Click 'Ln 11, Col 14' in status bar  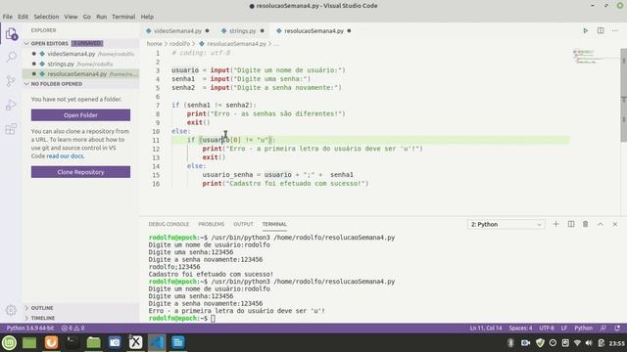click(486, 329)
